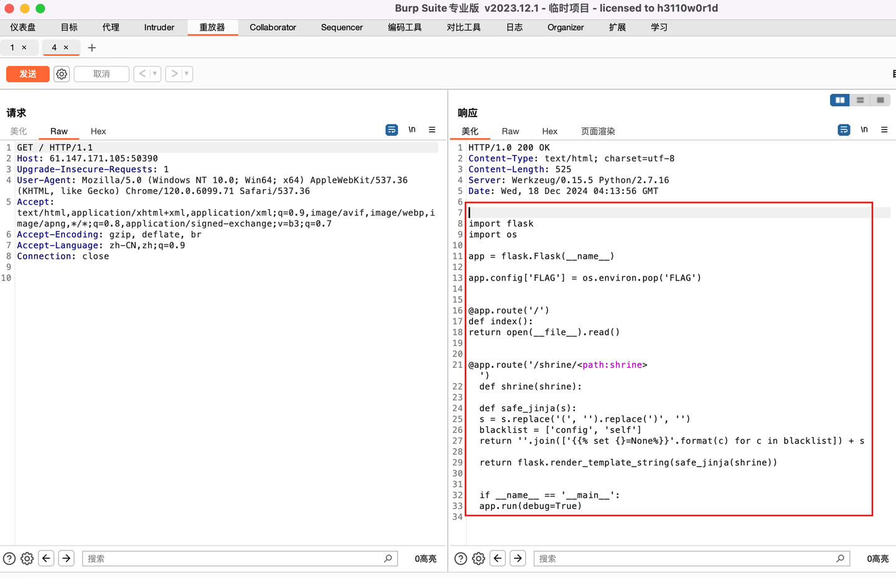
Task: Click help icon below request panel
Action: pos(9,559)
